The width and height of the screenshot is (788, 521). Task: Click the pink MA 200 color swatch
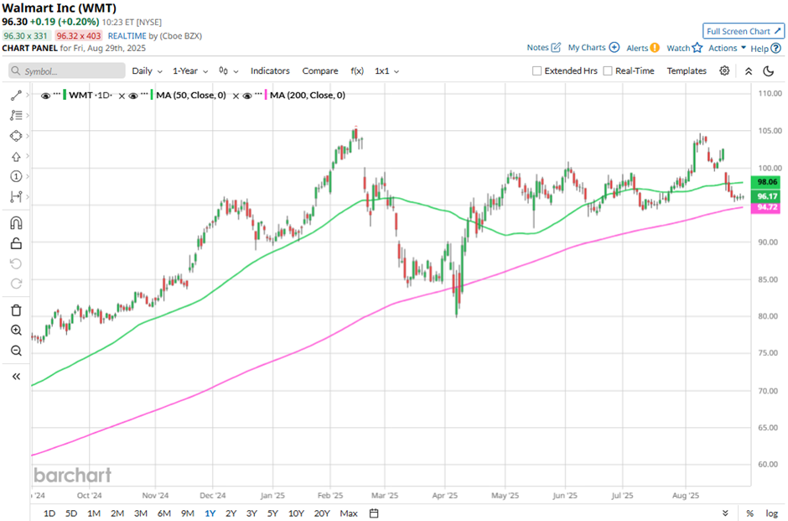(x=266, y=95)
